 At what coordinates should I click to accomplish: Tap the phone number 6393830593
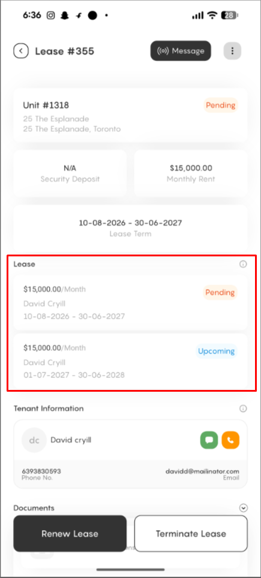41,471
